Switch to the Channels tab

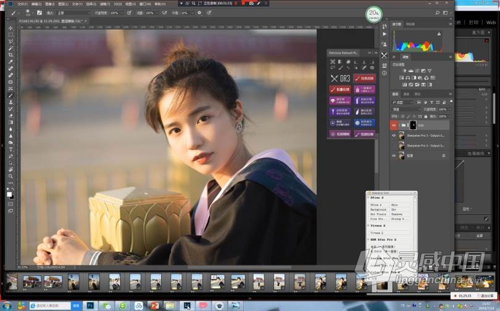point(406,94)
